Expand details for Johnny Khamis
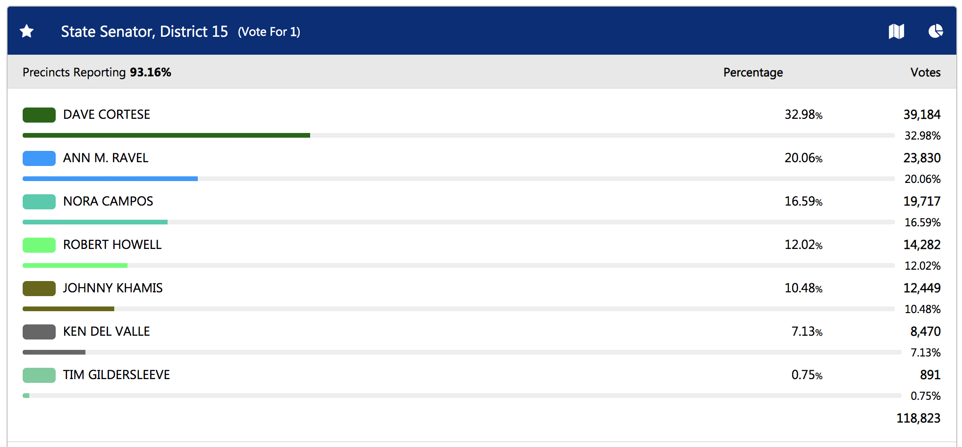The image size is (962, 447). 112,288
